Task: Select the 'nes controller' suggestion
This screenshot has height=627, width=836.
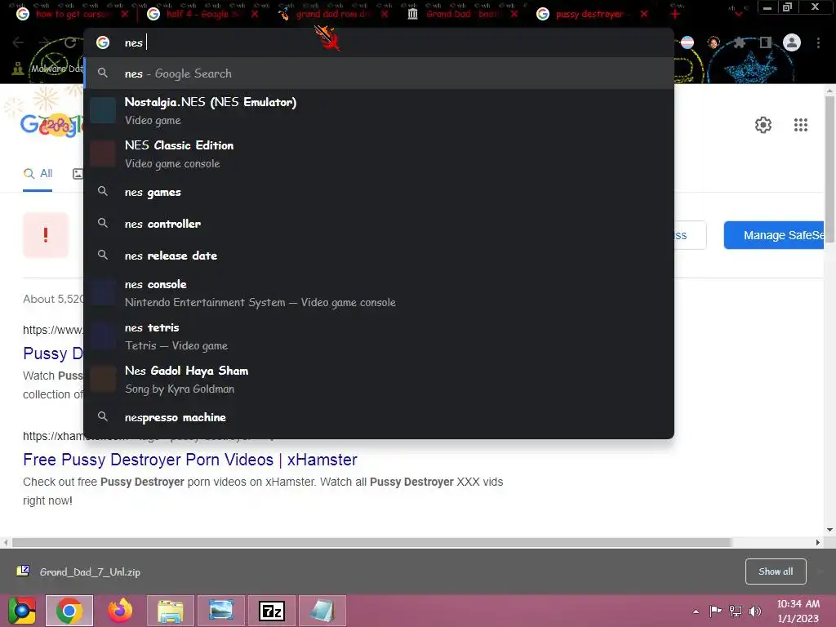Action: [x=379, y=224]
